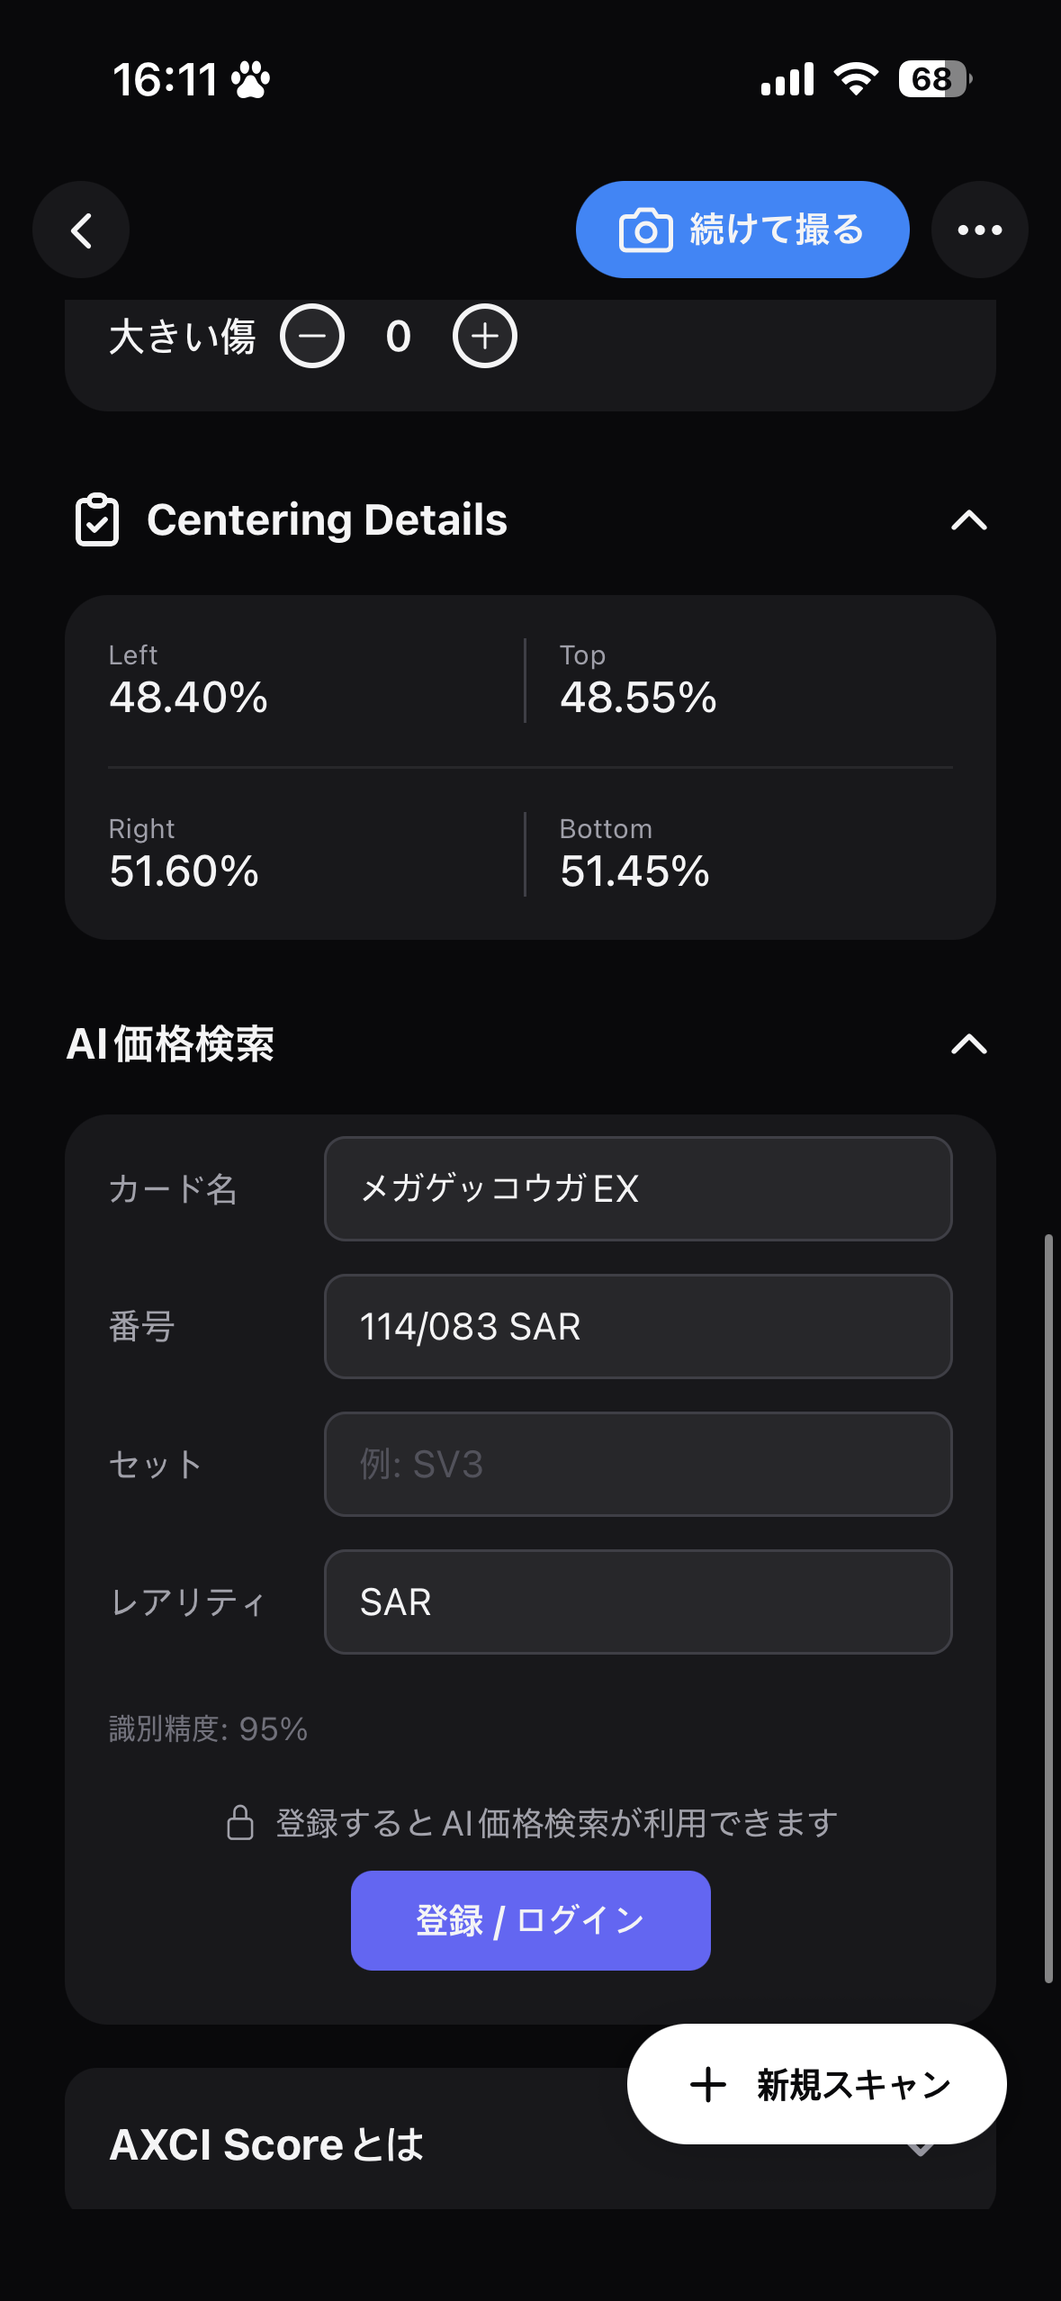Click the vertical scrollbar on right edge
Image resolution: width=1061 pixels, height=2301 pixels.
[x=1048, y=1609]
